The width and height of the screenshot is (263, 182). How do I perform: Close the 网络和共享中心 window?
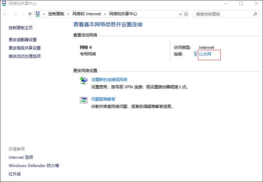(256, 3)
